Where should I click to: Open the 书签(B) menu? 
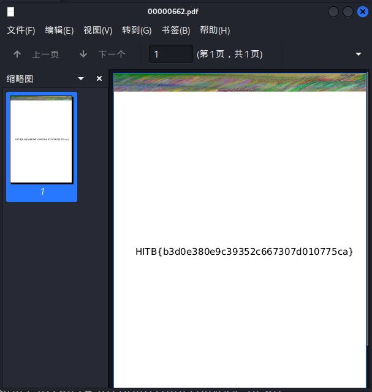(176, 30)
